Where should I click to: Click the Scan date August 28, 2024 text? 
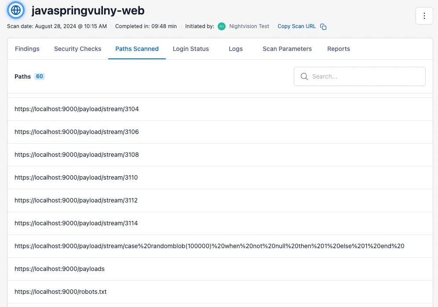click(x=57, y=26)
